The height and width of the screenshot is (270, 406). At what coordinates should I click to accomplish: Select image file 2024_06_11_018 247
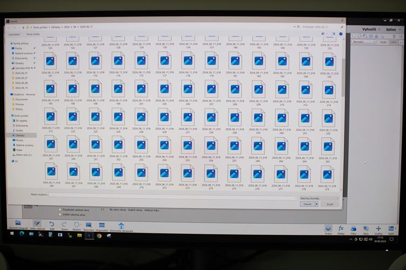pos(51,148)
